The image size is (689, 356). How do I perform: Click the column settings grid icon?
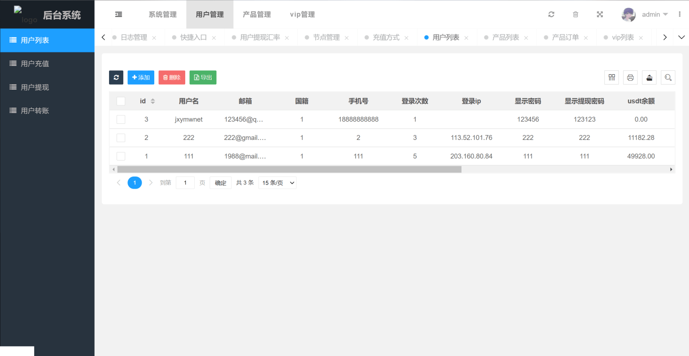[611, 77]
